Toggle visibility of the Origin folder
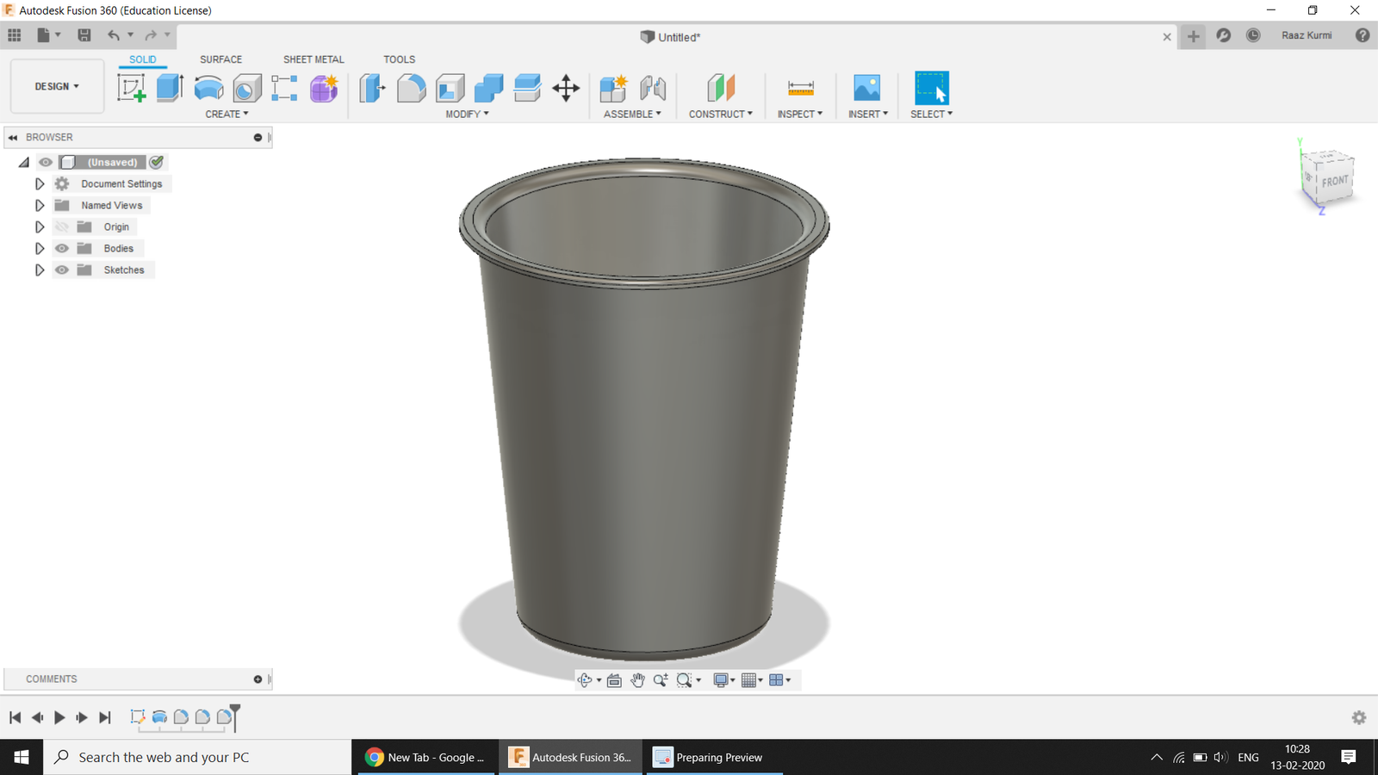 62,226
